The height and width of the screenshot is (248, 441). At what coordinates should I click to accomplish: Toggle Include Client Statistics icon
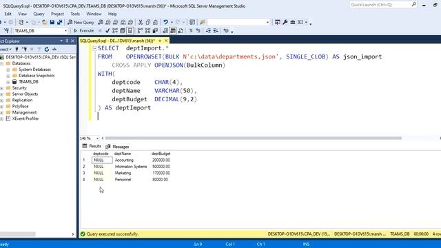click(x=155, y=30)
